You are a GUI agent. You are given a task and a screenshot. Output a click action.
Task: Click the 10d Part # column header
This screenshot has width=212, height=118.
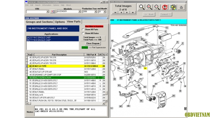(91, 54)
